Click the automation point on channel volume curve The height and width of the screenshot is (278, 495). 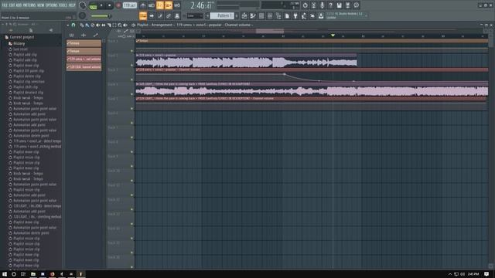coord(285,74)
